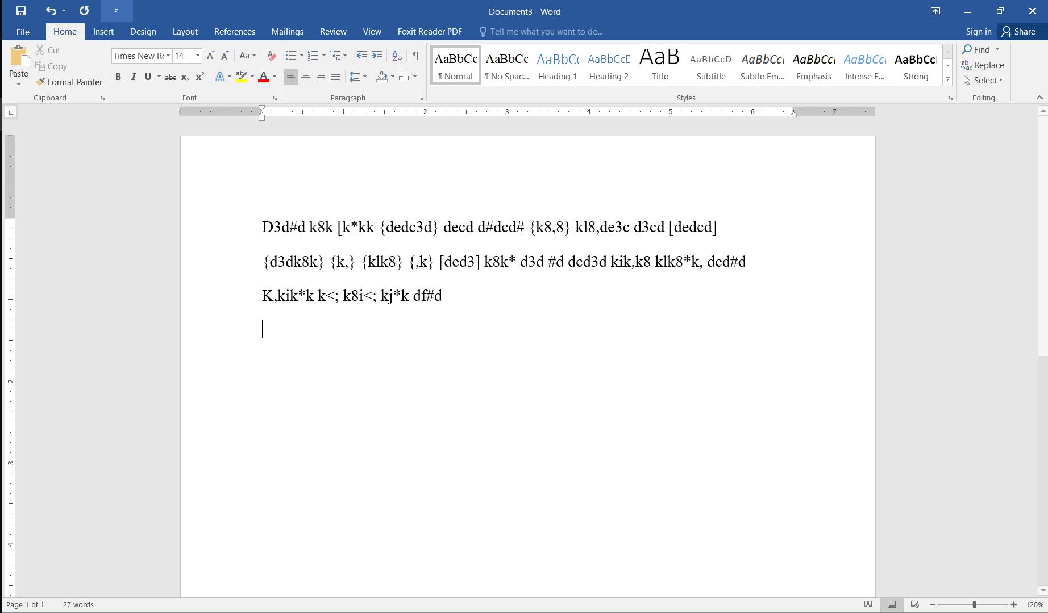This screenshot has height=613, width=1048.
Task: Click the Tell me search box
Action: [546, 32]
